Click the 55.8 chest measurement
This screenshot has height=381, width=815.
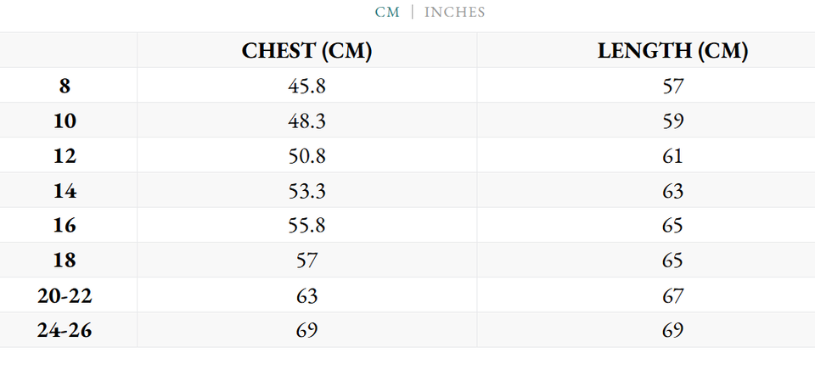click(306, 226)
